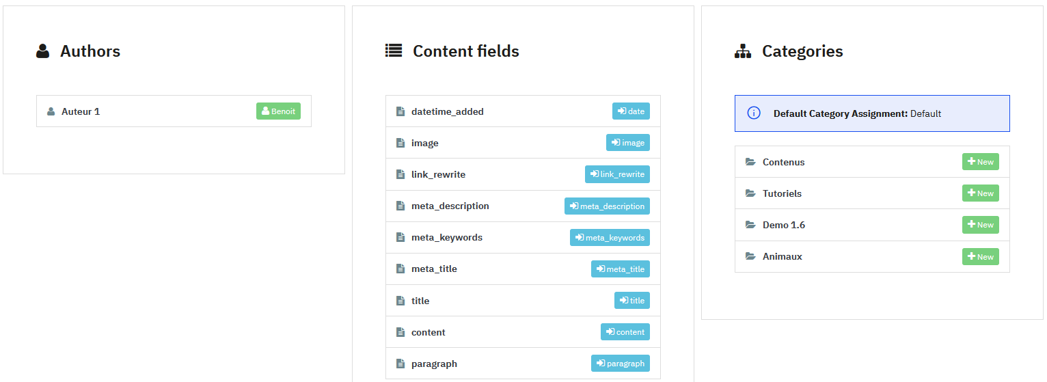The width and height of the screenshot is (1047, 382).
Task: Click the Categories sitemap icon
Action: coord(743,51)
